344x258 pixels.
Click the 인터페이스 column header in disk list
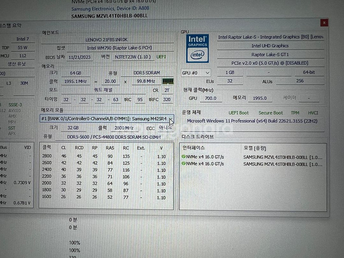193,148
